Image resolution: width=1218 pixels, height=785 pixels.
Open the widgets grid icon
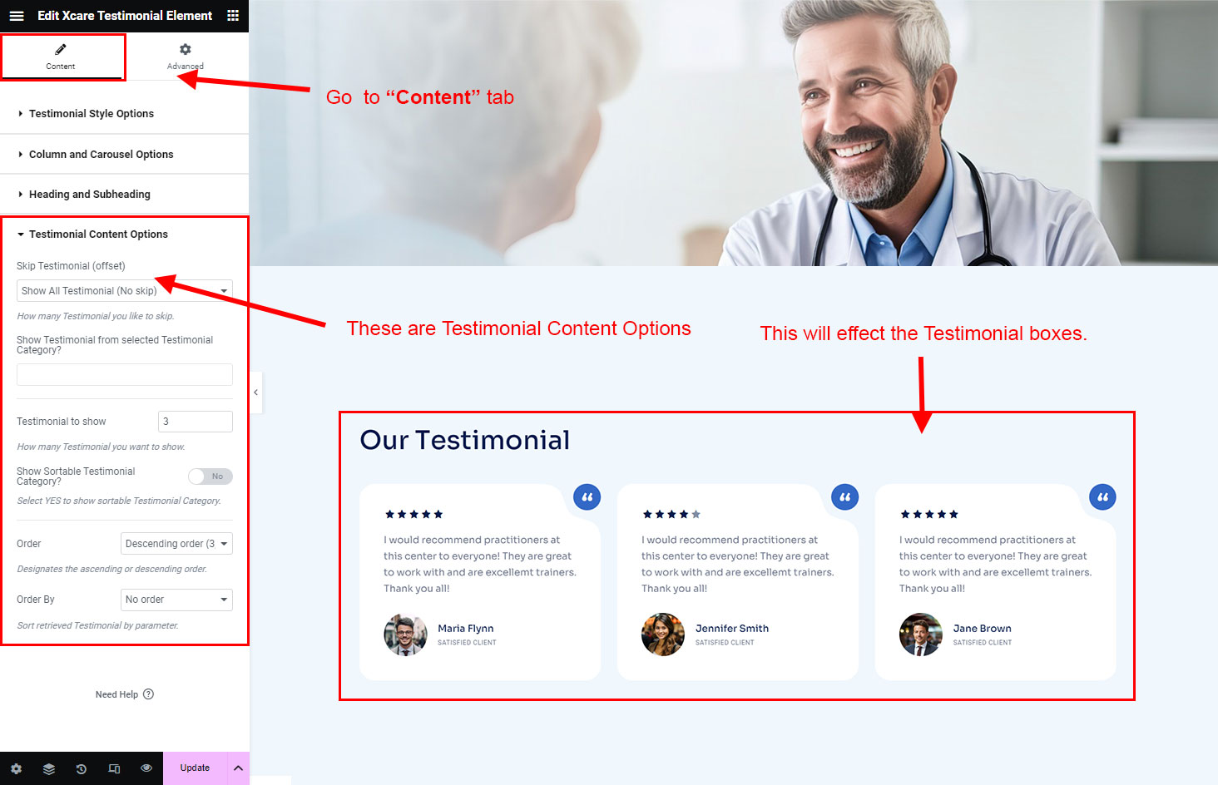(x=233, y=16)
